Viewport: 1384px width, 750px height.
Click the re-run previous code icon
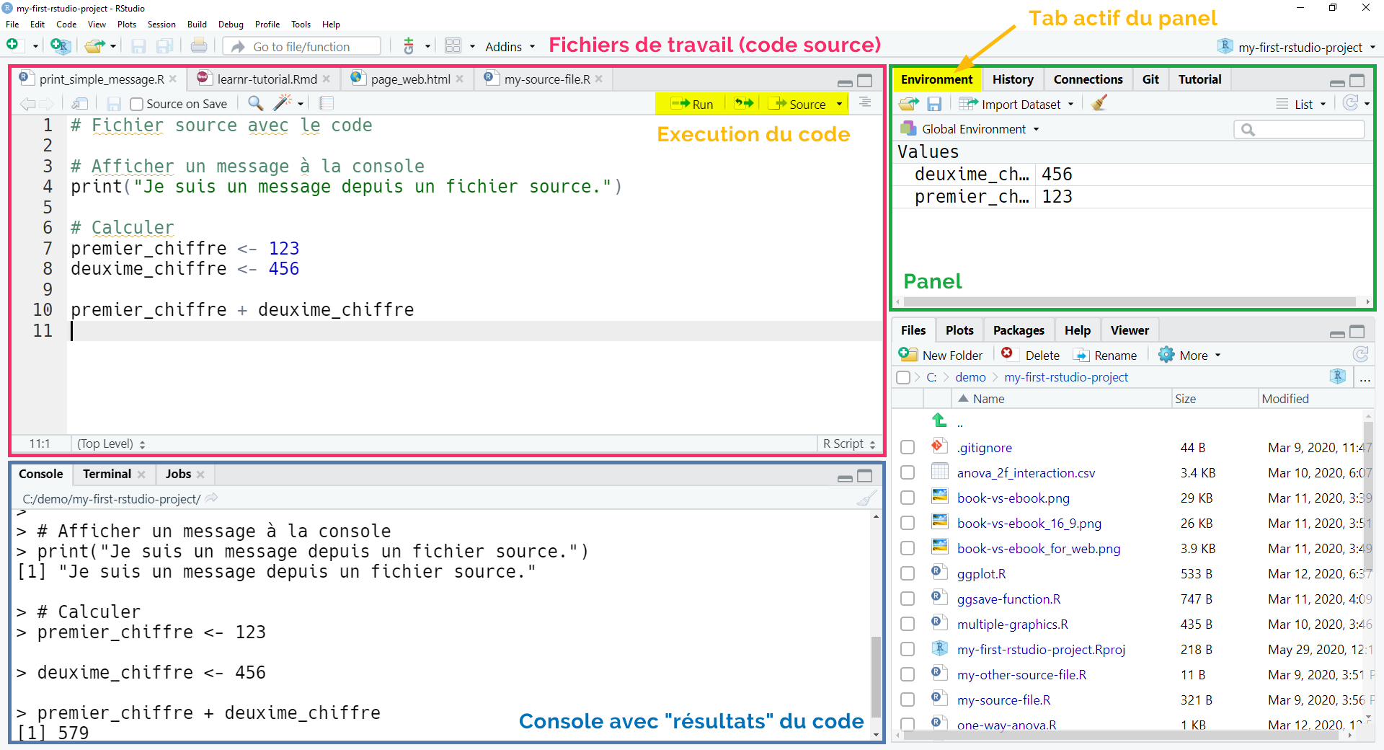tap(743, 104)
